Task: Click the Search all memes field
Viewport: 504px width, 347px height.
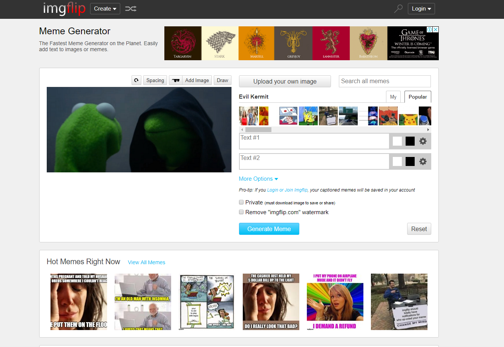Action: coord(385,81)
